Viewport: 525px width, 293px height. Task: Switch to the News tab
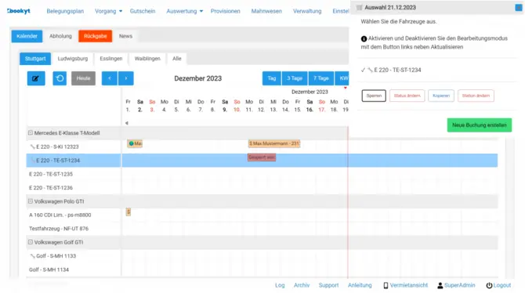125,36
